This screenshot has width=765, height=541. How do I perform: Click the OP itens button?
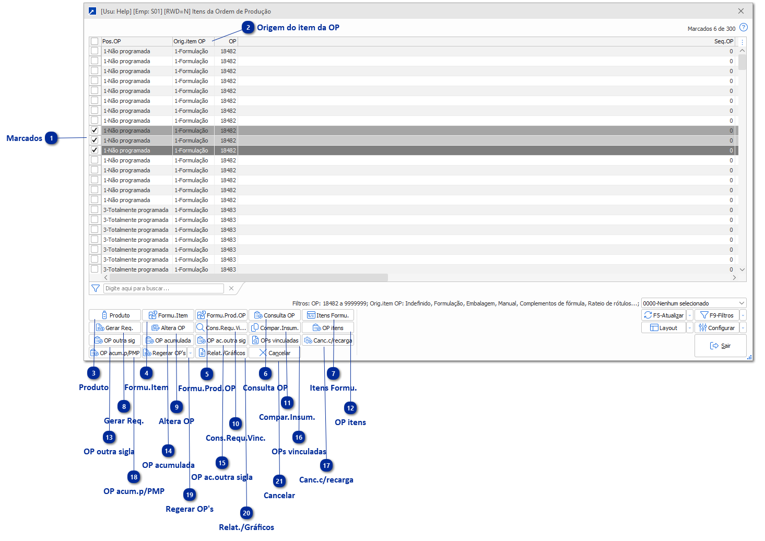pos(328,328)
